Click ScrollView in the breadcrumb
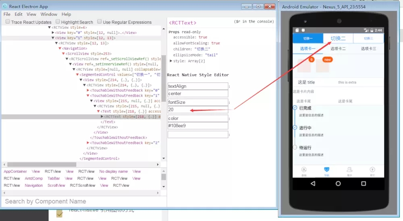 (x=56, y=185)
